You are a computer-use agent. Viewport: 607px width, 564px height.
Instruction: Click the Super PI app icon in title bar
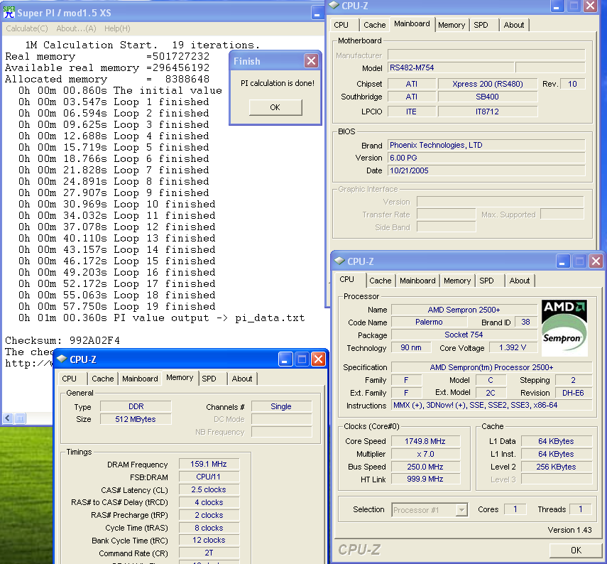[x=9, y=12]
